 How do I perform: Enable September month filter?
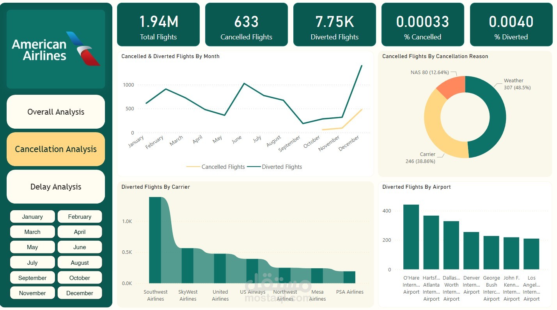[32, 278]
